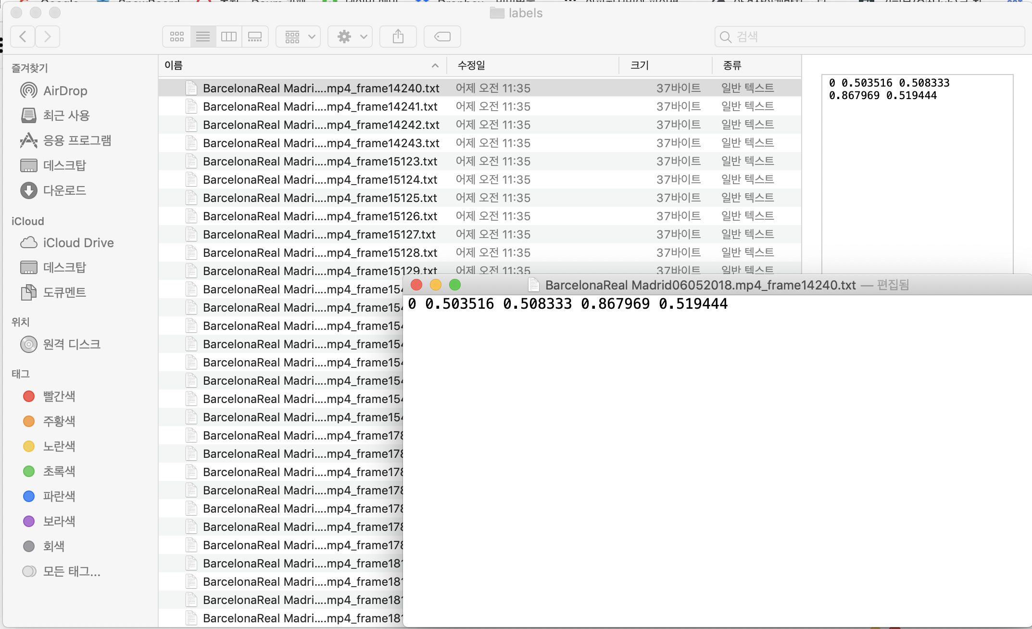The height and width of the screenshot is (629, 1032).
Task: Switch to list view mode
Action: pyautogui.click(x=203, y=37)
